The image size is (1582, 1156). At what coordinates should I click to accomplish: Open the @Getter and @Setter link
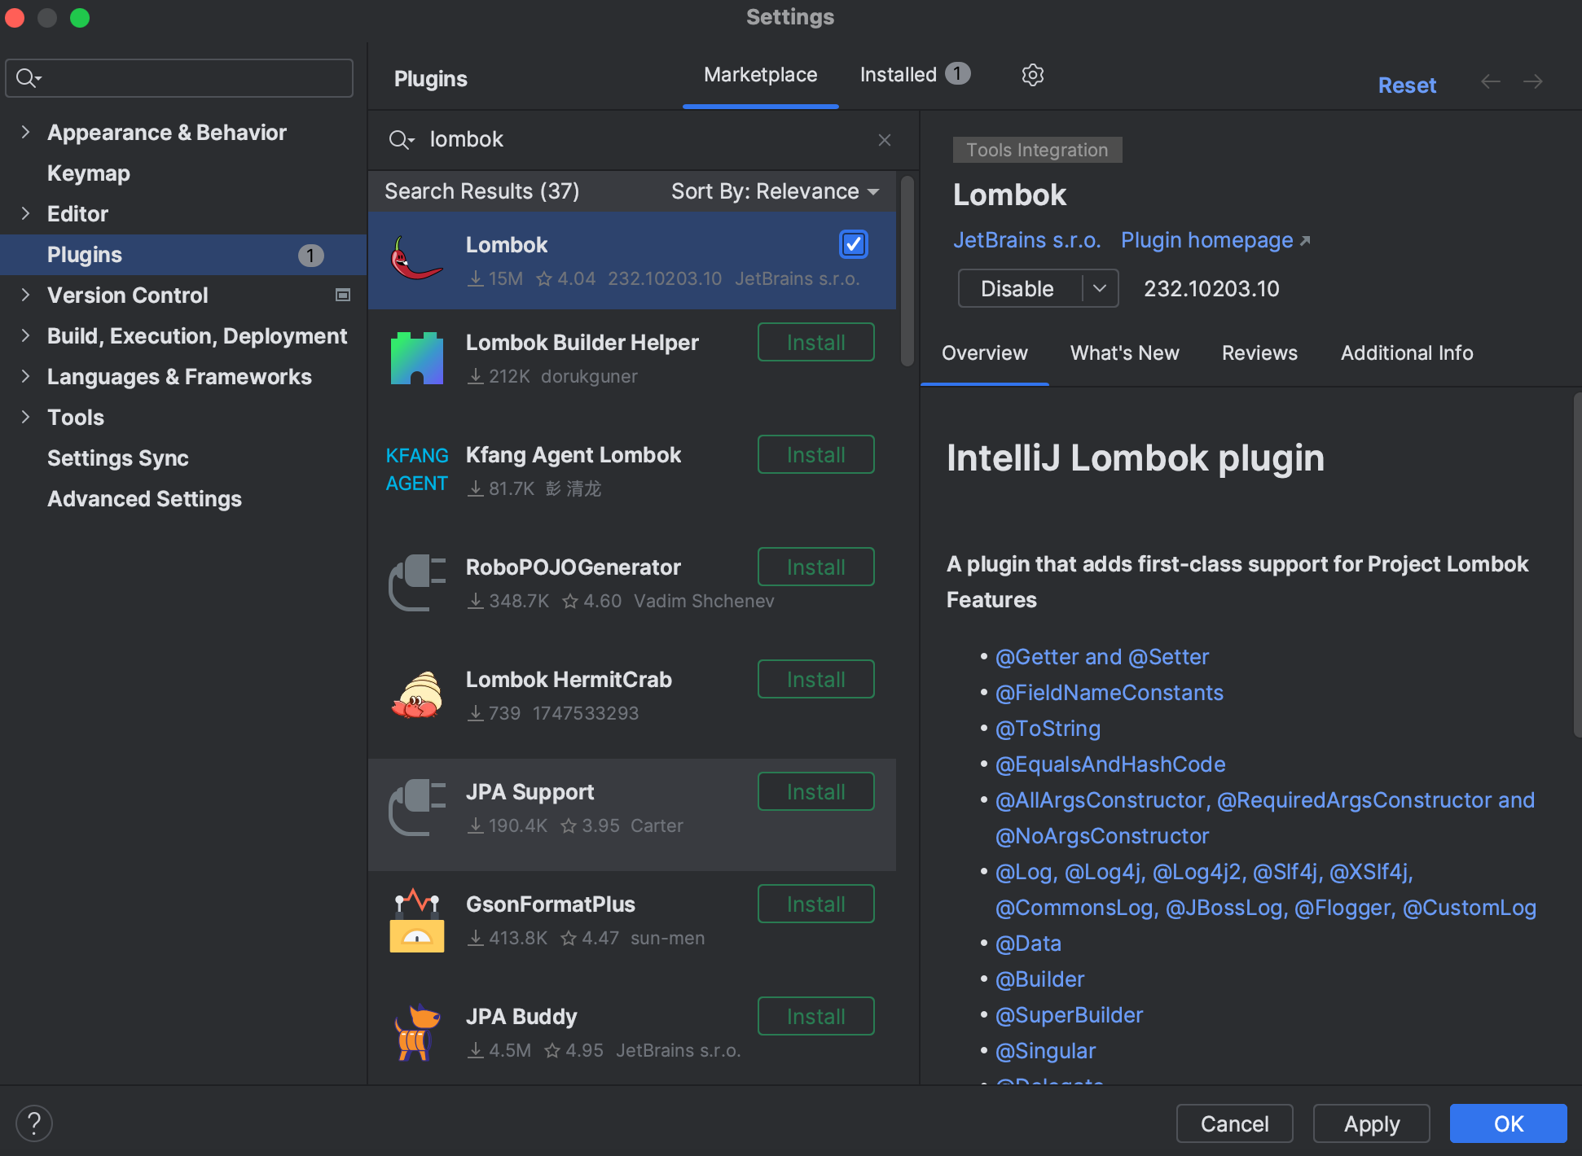(1101, 657)
